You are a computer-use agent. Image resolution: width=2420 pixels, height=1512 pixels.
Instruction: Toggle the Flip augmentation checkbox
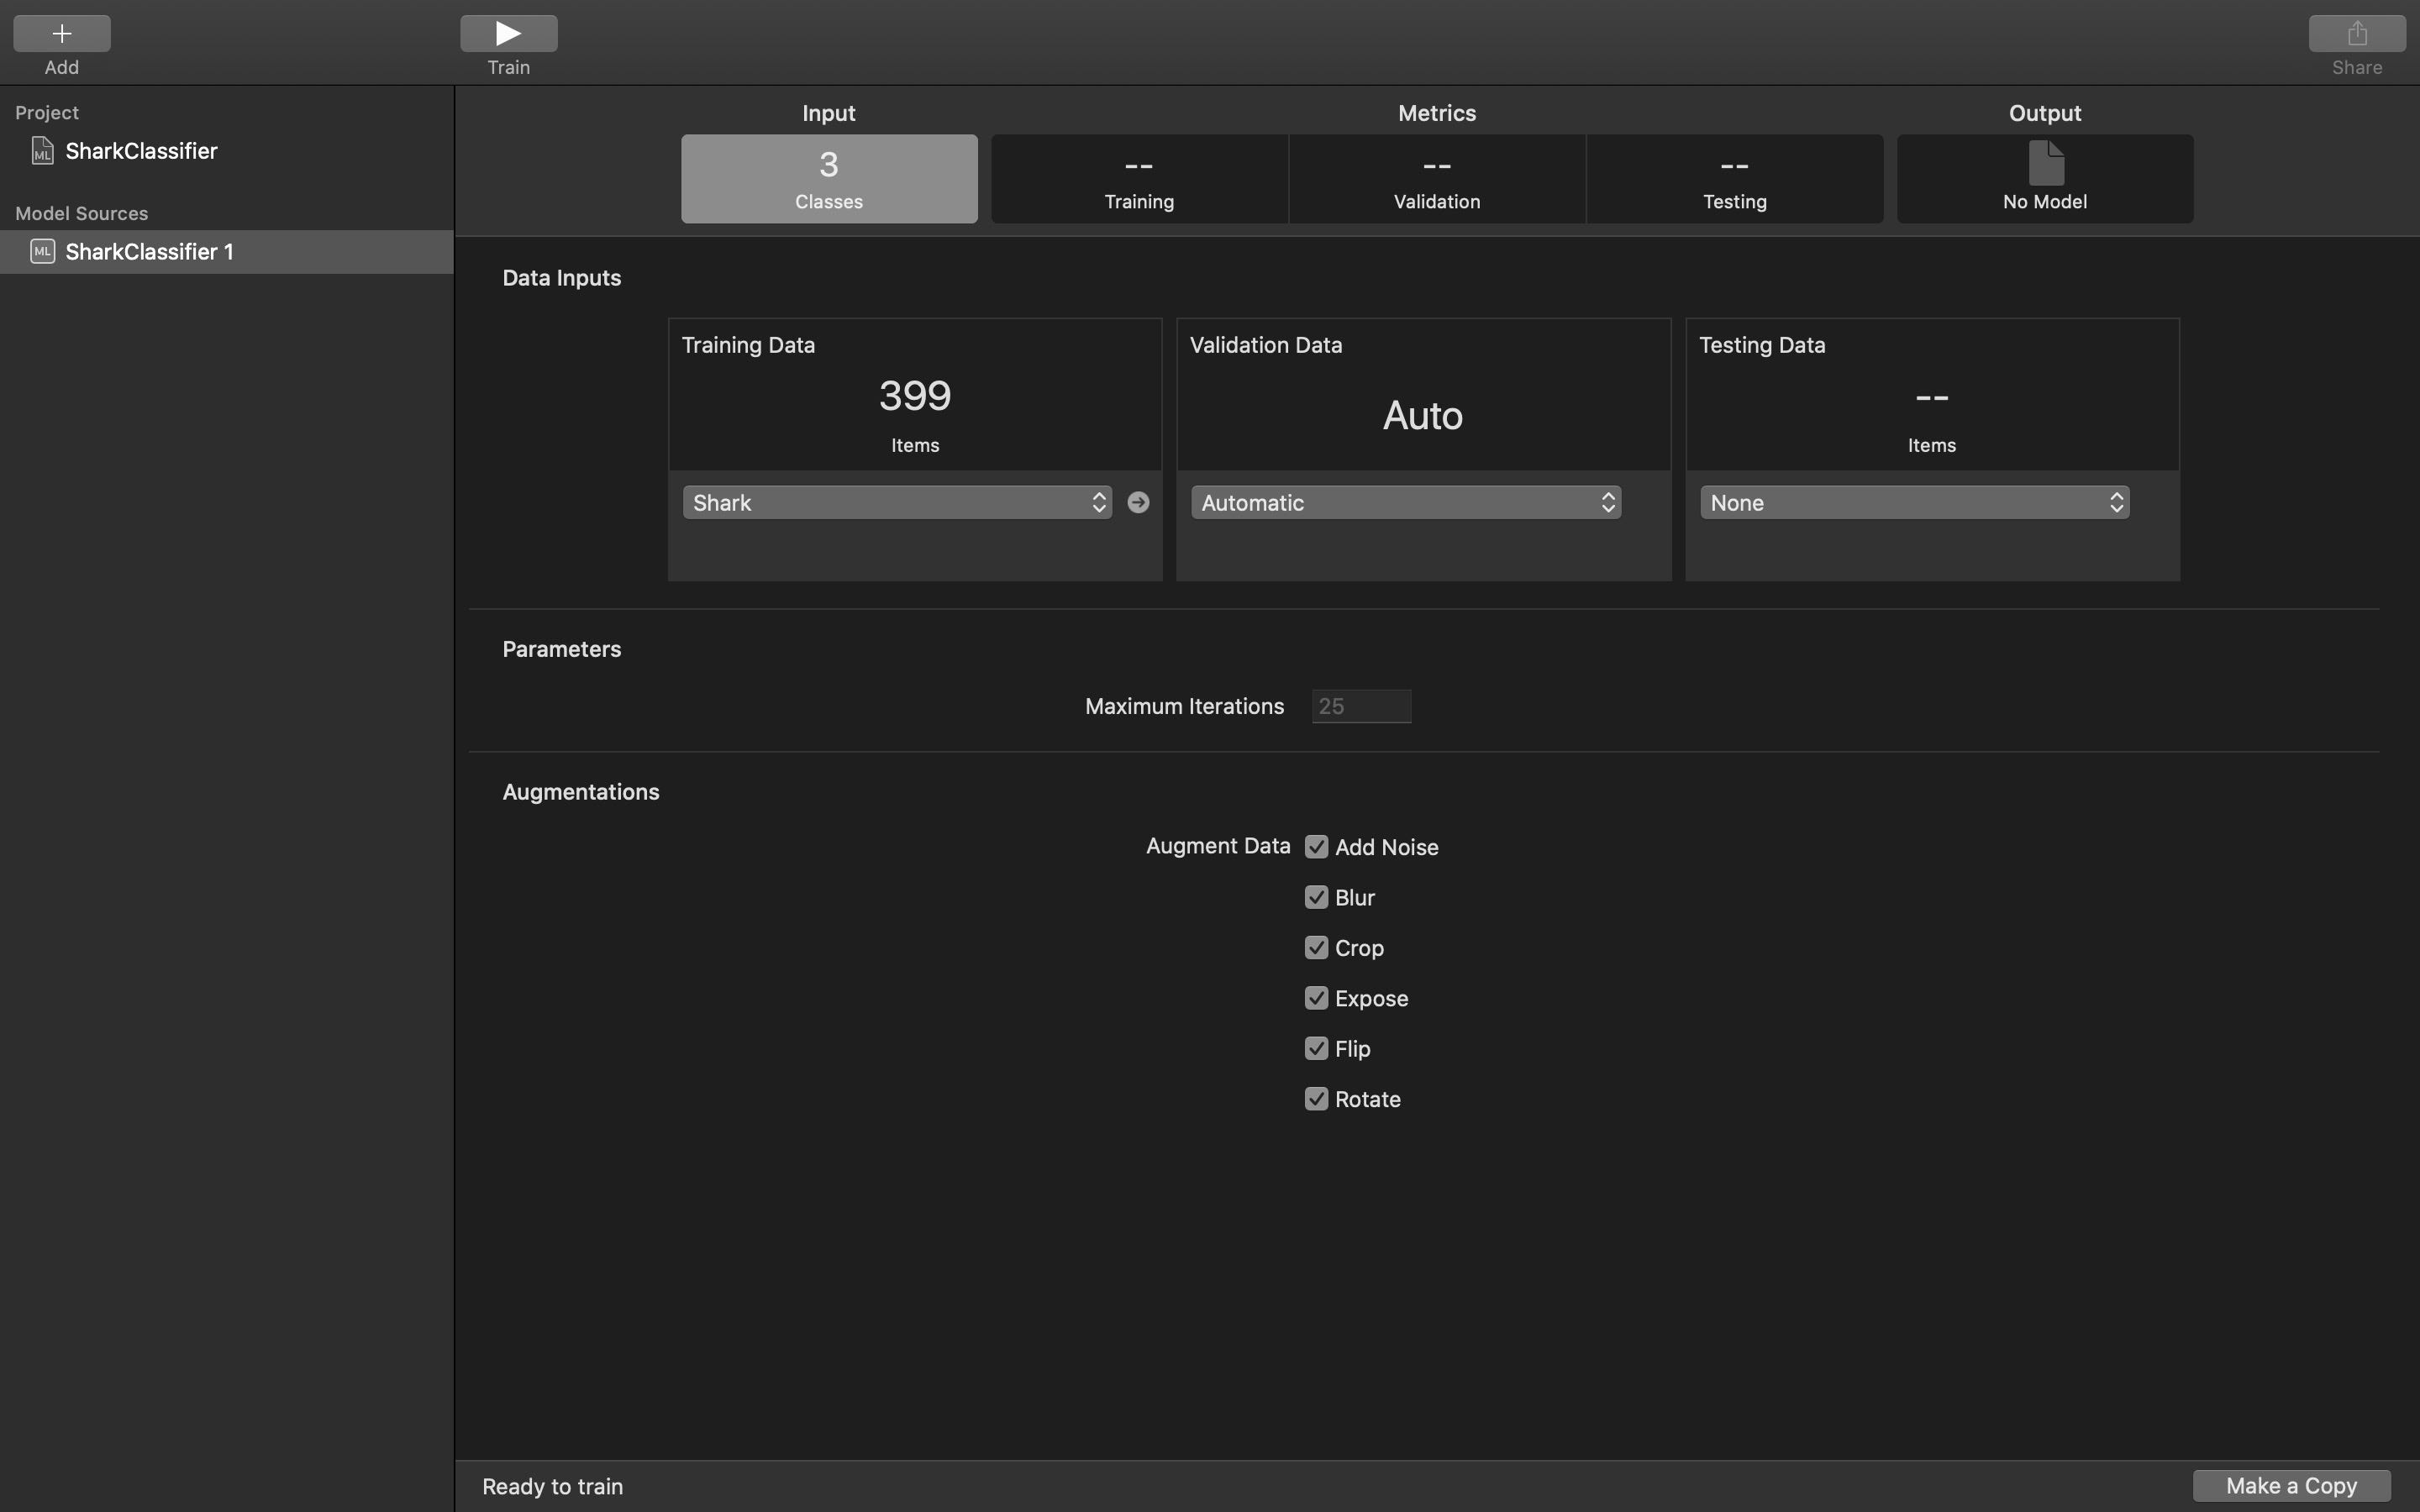click(x=1316, y=1048)
